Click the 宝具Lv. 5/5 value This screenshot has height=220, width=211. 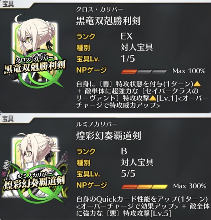pyautogui.click(x=128, y=173)
